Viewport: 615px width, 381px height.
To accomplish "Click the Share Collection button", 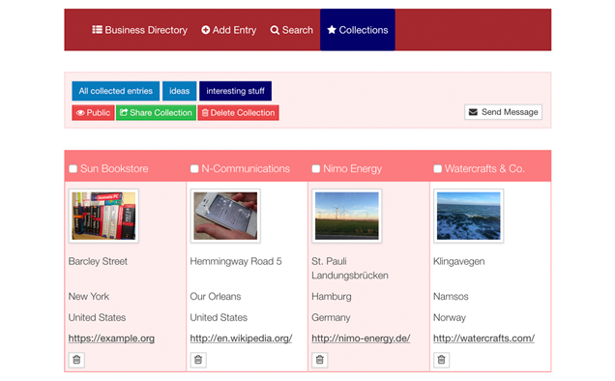I will point(156,112).
